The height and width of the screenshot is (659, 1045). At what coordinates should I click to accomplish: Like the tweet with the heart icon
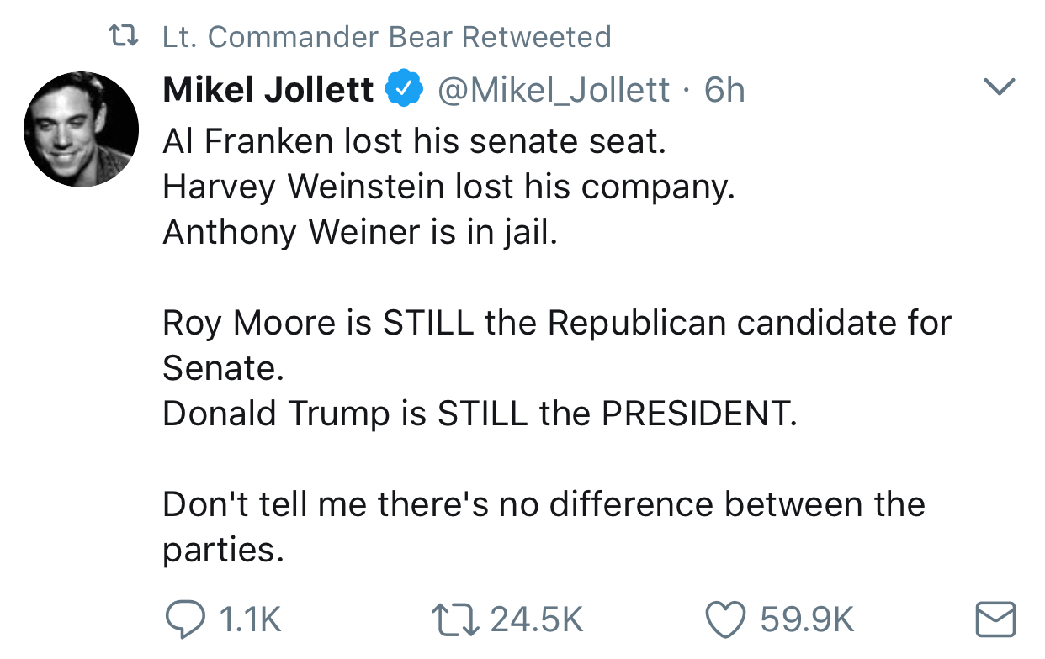(727, 620)
